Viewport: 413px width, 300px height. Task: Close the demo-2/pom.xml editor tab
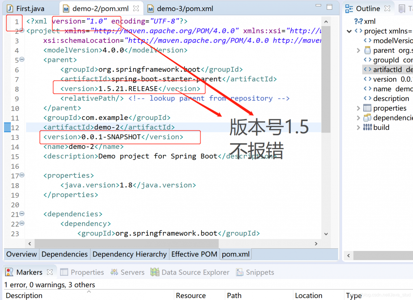pos(136,8)
